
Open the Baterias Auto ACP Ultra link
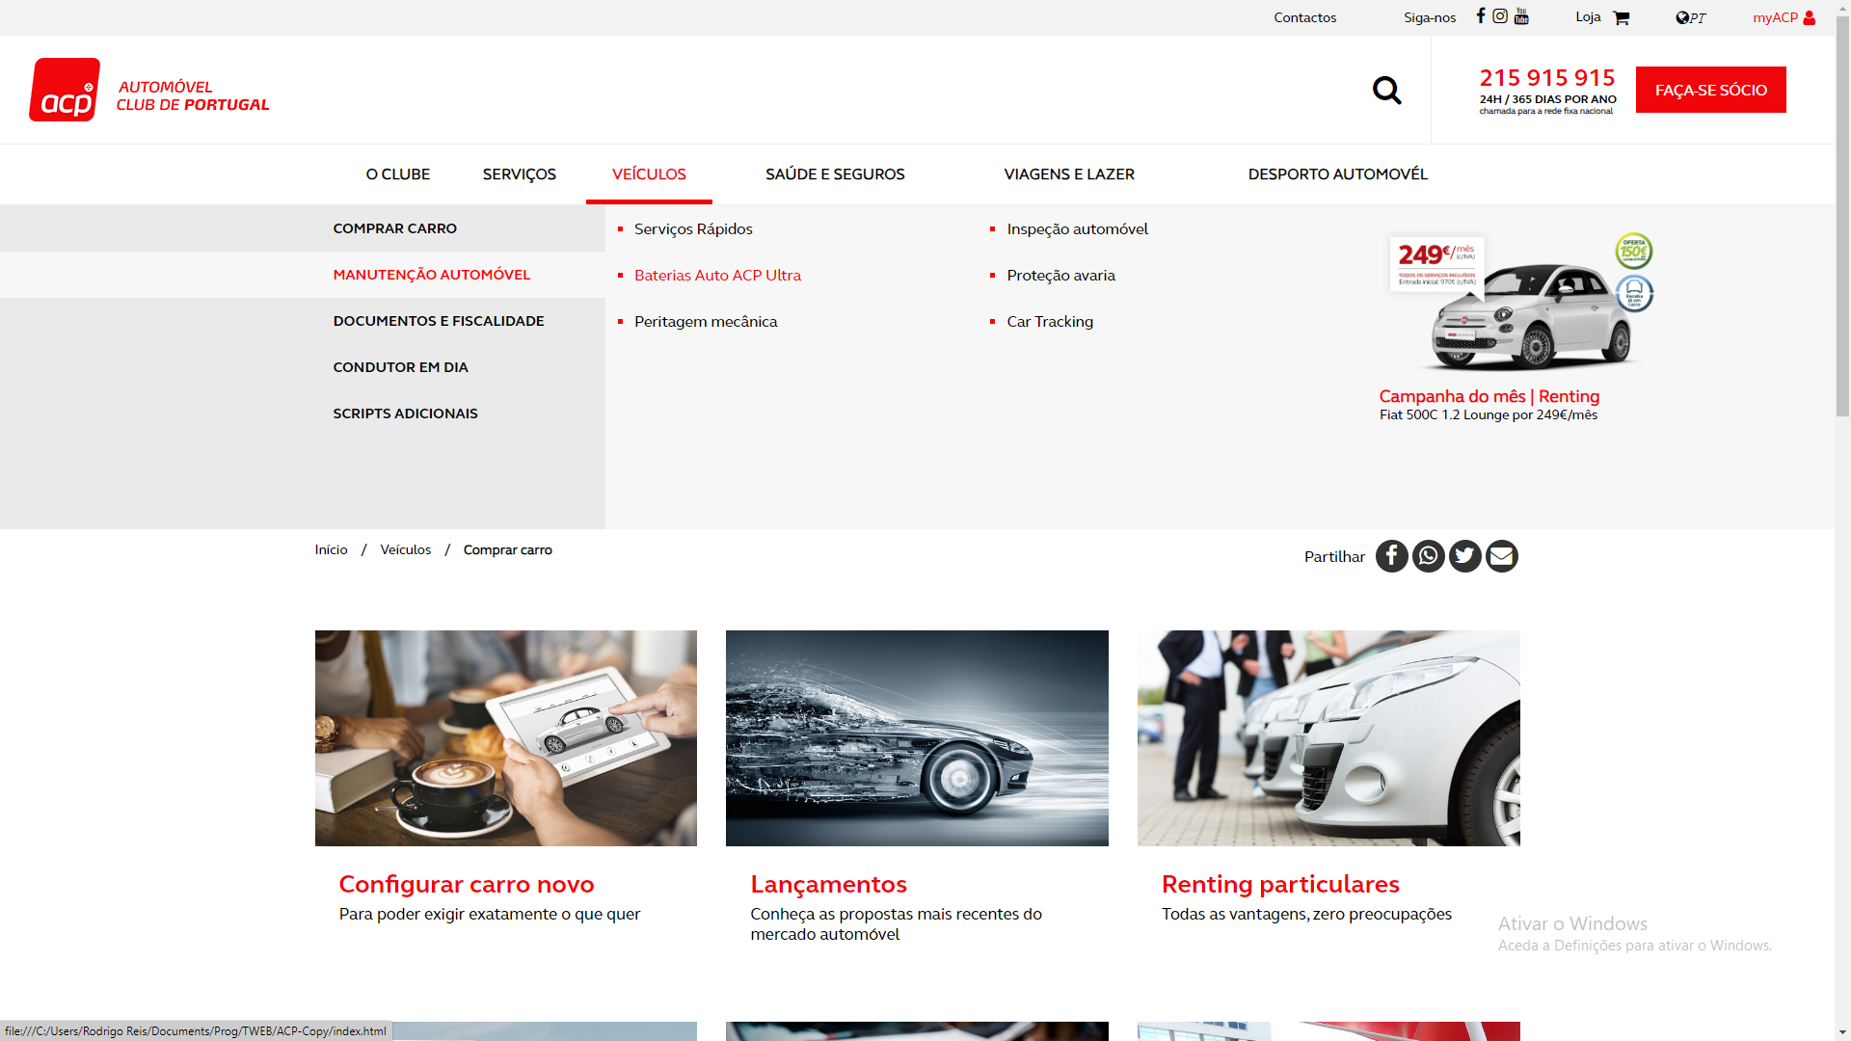[x=717, y=275]
